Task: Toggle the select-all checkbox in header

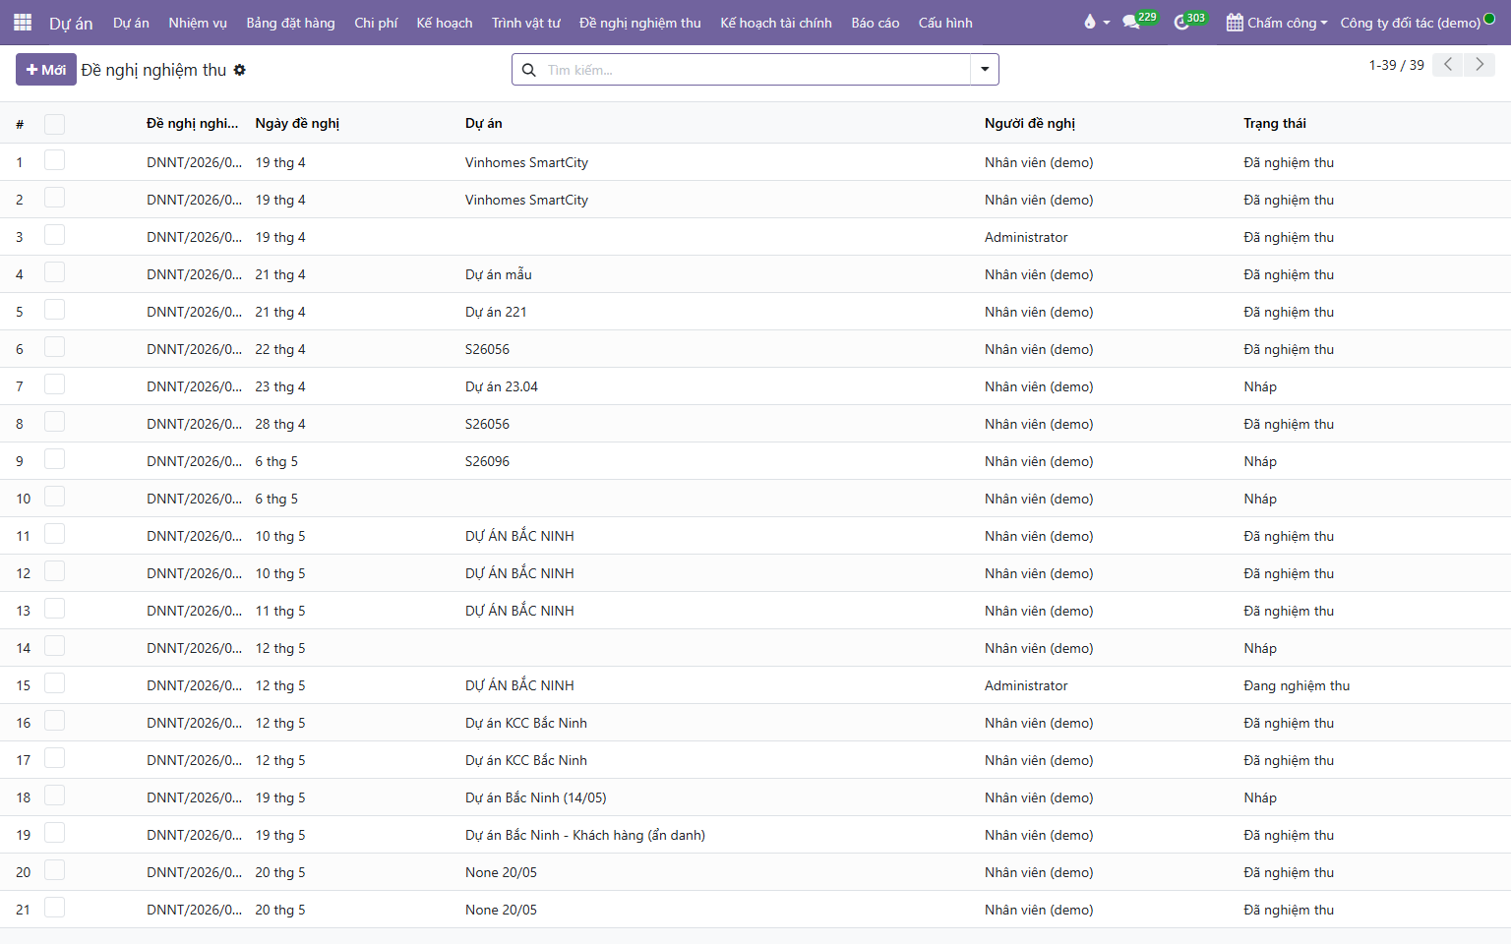Action: click(x=55, y=124)
